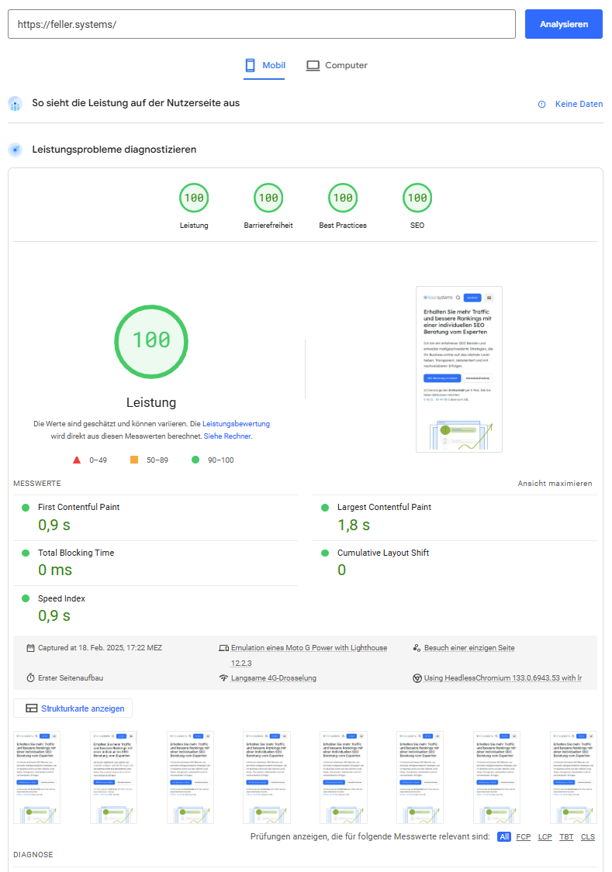Viewport: 612px width, 872px height.
Task: Select the LCP metric filter
Action: [x=545, y=837]
